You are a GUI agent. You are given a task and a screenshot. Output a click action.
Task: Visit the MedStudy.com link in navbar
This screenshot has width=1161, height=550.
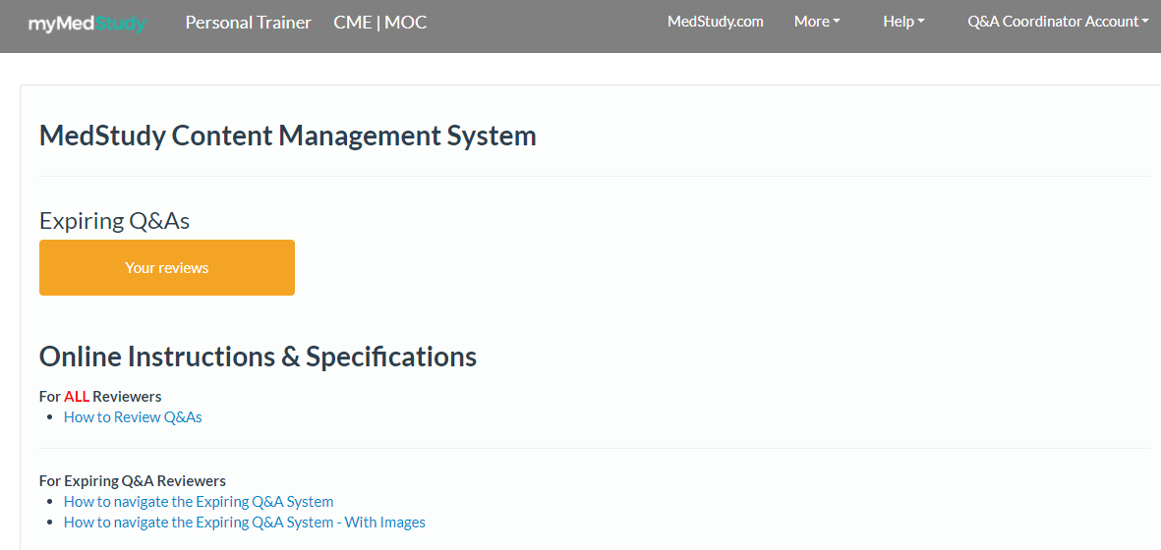click(716, 22)
